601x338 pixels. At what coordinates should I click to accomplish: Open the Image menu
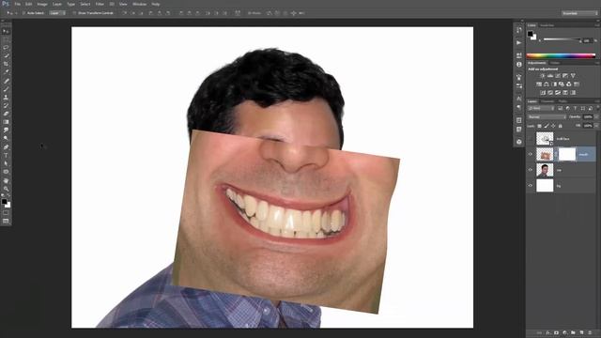[x=42, y=4]
